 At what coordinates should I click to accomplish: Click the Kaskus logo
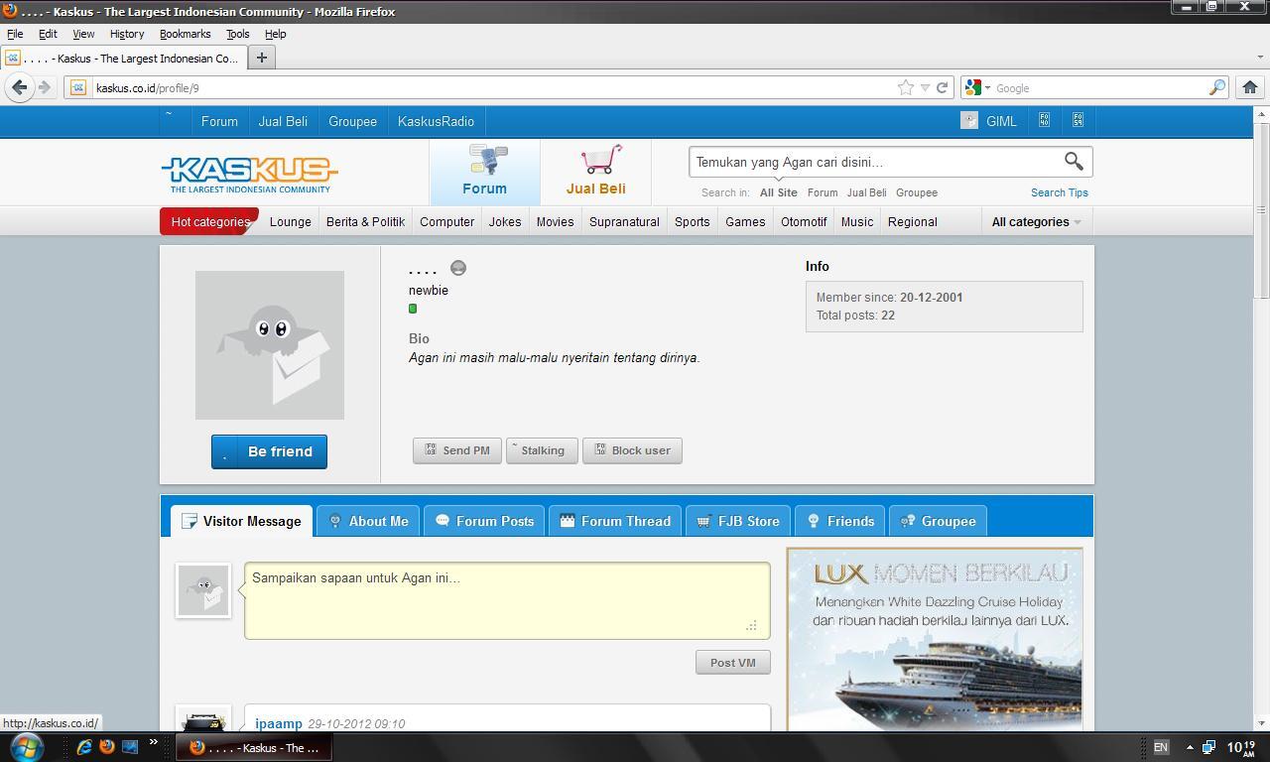coord(250,175)
